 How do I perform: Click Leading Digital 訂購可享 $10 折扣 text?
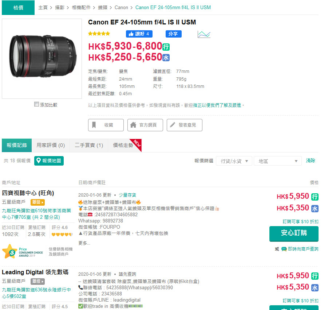pyautogui.click(x=300, y=301)
